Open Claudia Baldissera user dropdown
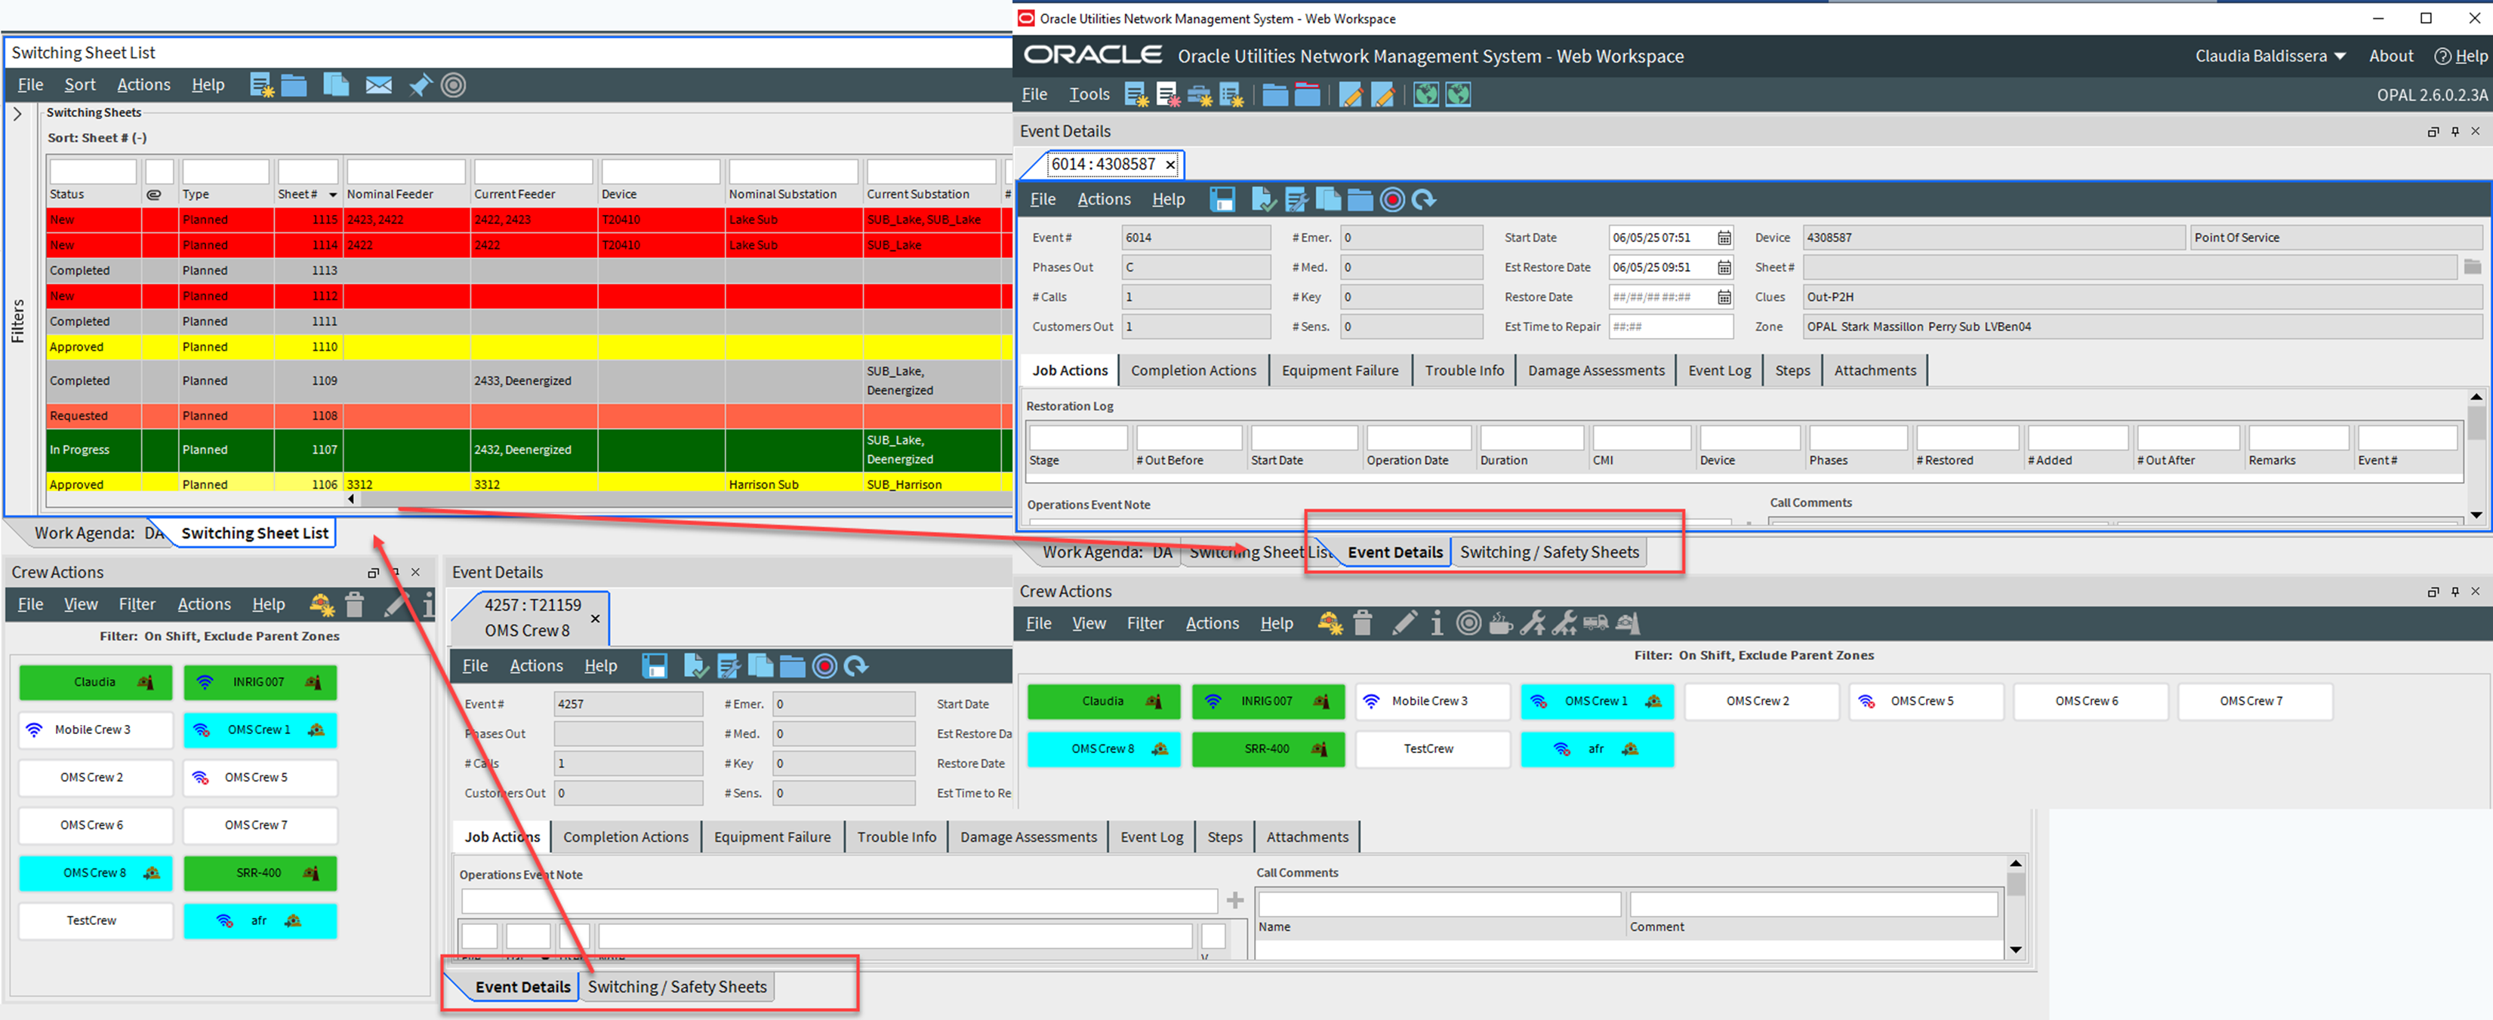 pyautogui.click(x=2270, y=57)
